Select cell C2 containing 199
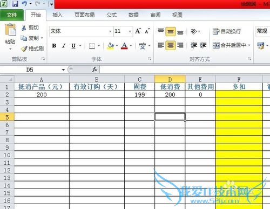The width and height of the screenshot is (270, 209). 139,95
